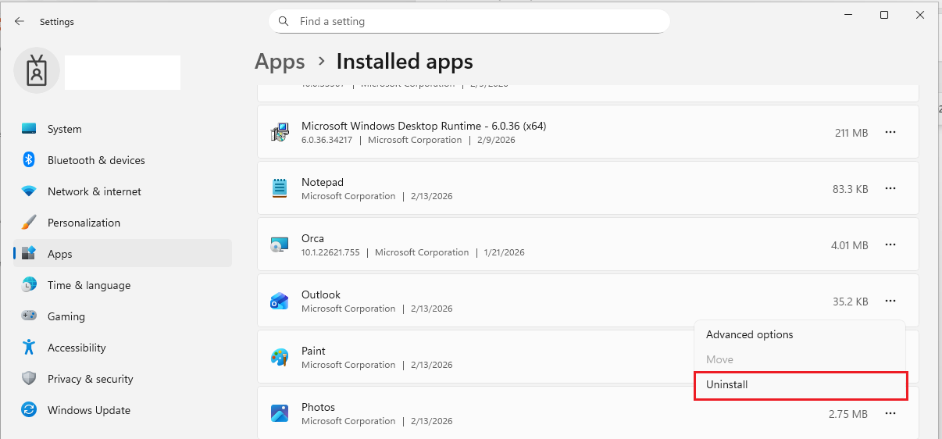942x439 pixels.
Task: Click the System monitor icon
Action: click(x=29, y=129)
